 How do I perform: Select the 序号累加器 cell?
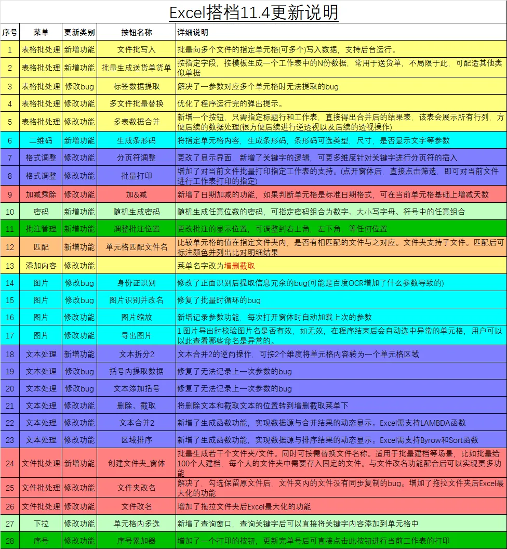coord(137,541)
